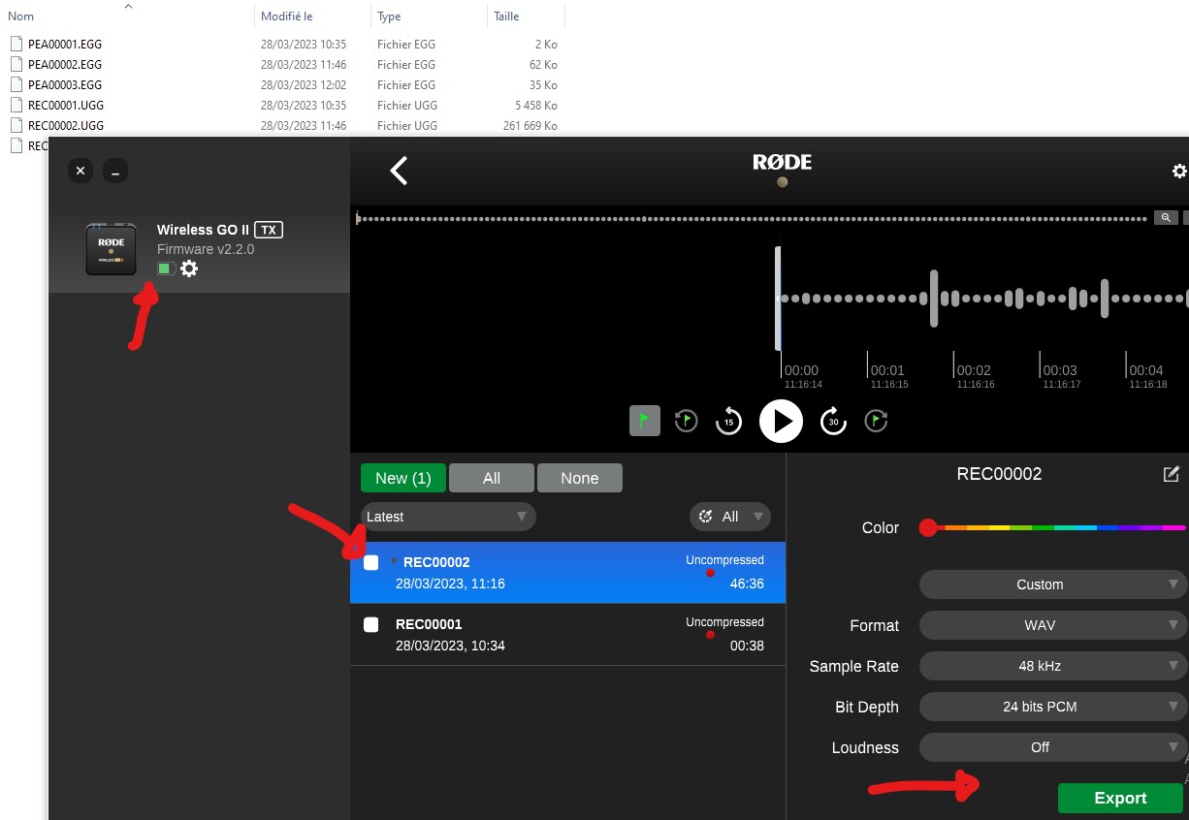Play the REC00002 recording

[x=781, y=421]
